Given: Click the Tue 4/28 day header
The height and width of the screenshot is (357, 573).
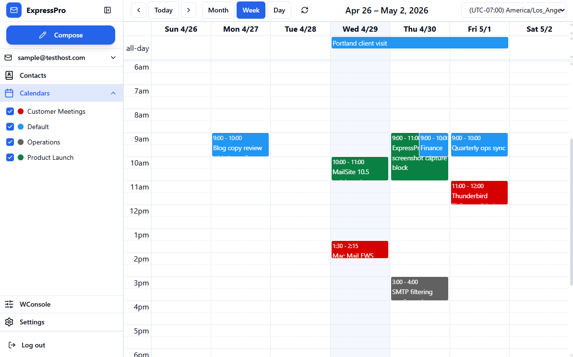Looking at the screenshot, I should (x=300, y=29).
